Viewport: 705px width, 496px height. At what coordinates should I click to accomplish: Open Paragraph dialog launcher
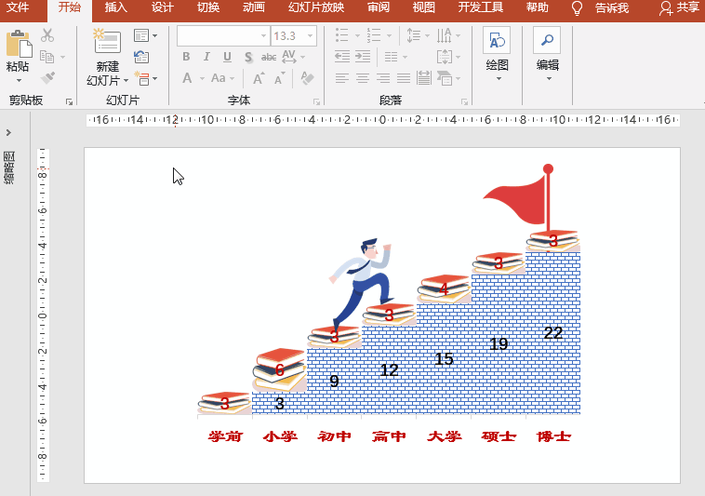point(464,102)
